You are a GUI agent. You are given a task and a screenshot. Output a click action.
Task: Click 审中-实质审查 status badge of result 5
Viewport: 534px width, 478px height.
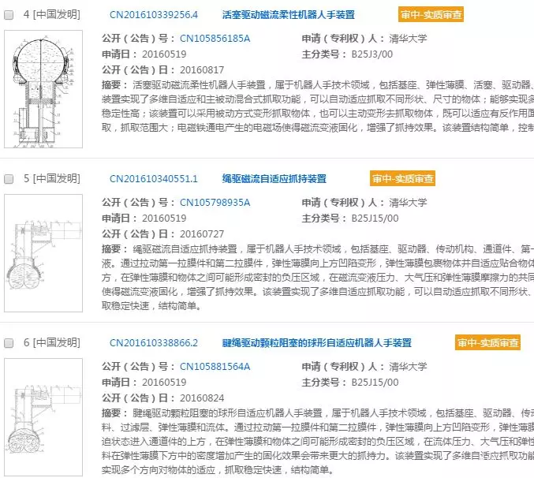click(402, 179)
